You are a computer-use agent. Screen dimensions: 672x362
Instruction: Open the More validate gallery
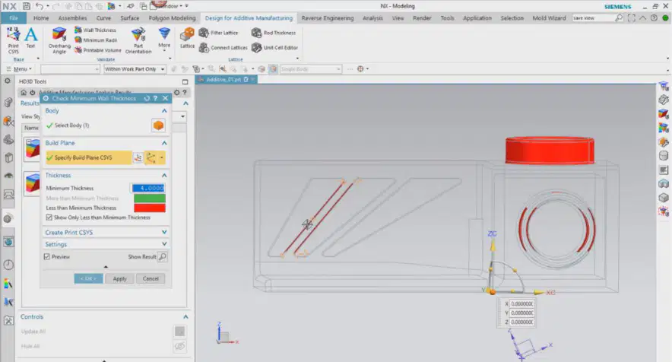164,40
